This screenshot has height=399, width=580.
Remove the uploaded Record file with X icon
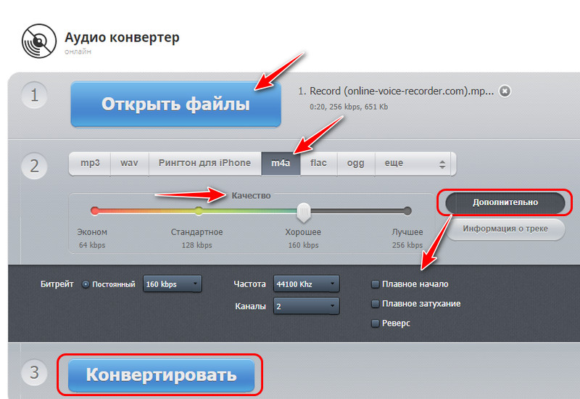coord(505,91)
